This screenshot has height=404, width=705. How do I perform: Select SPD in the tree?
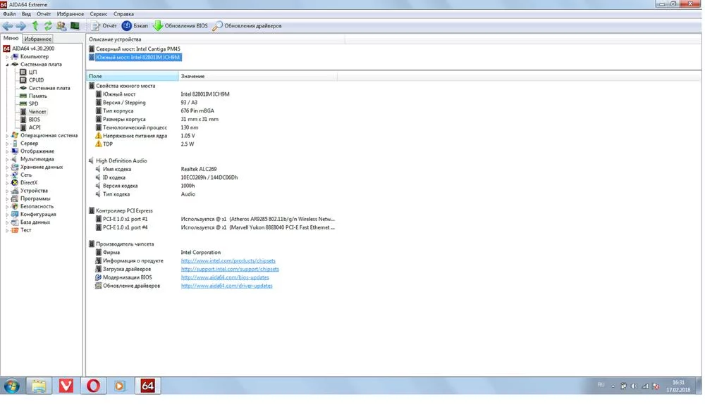click(x=33, y=103)
